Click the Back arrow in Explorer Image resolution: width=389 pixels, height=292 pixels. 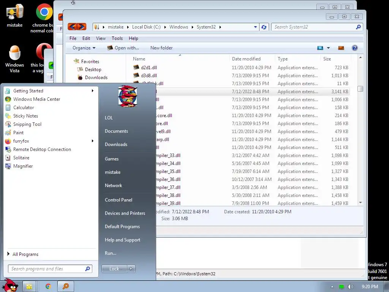point(72,27)
